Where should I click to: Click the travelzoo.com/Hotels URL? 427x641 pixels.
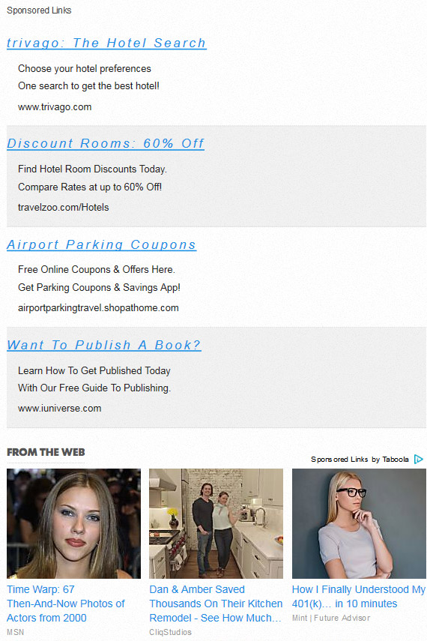64,207
